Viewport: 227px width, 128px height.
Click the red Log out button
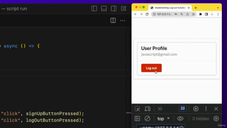tap(151, 68)
